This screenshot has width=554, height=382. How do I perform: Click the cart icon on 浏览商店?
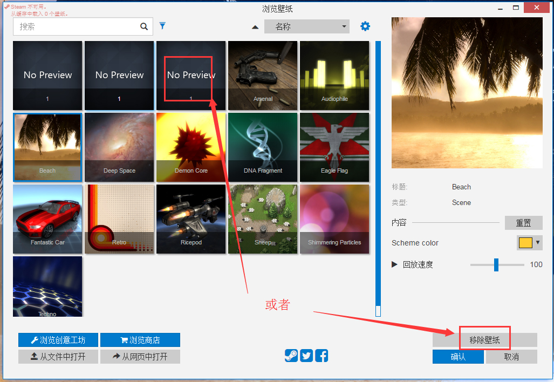coord(124,340)
